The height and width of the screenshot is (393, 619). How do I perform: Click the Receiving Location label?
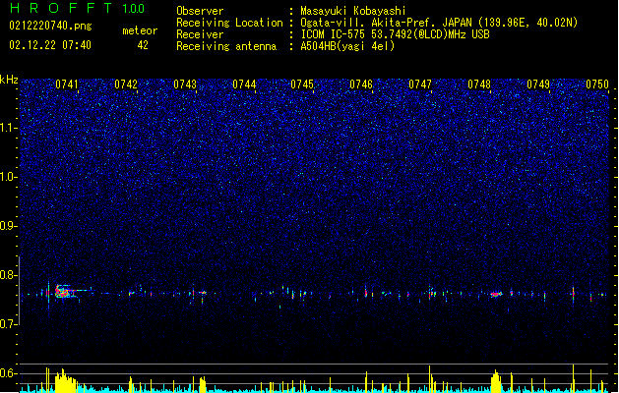pyautogui.click(x=229, y=23)
